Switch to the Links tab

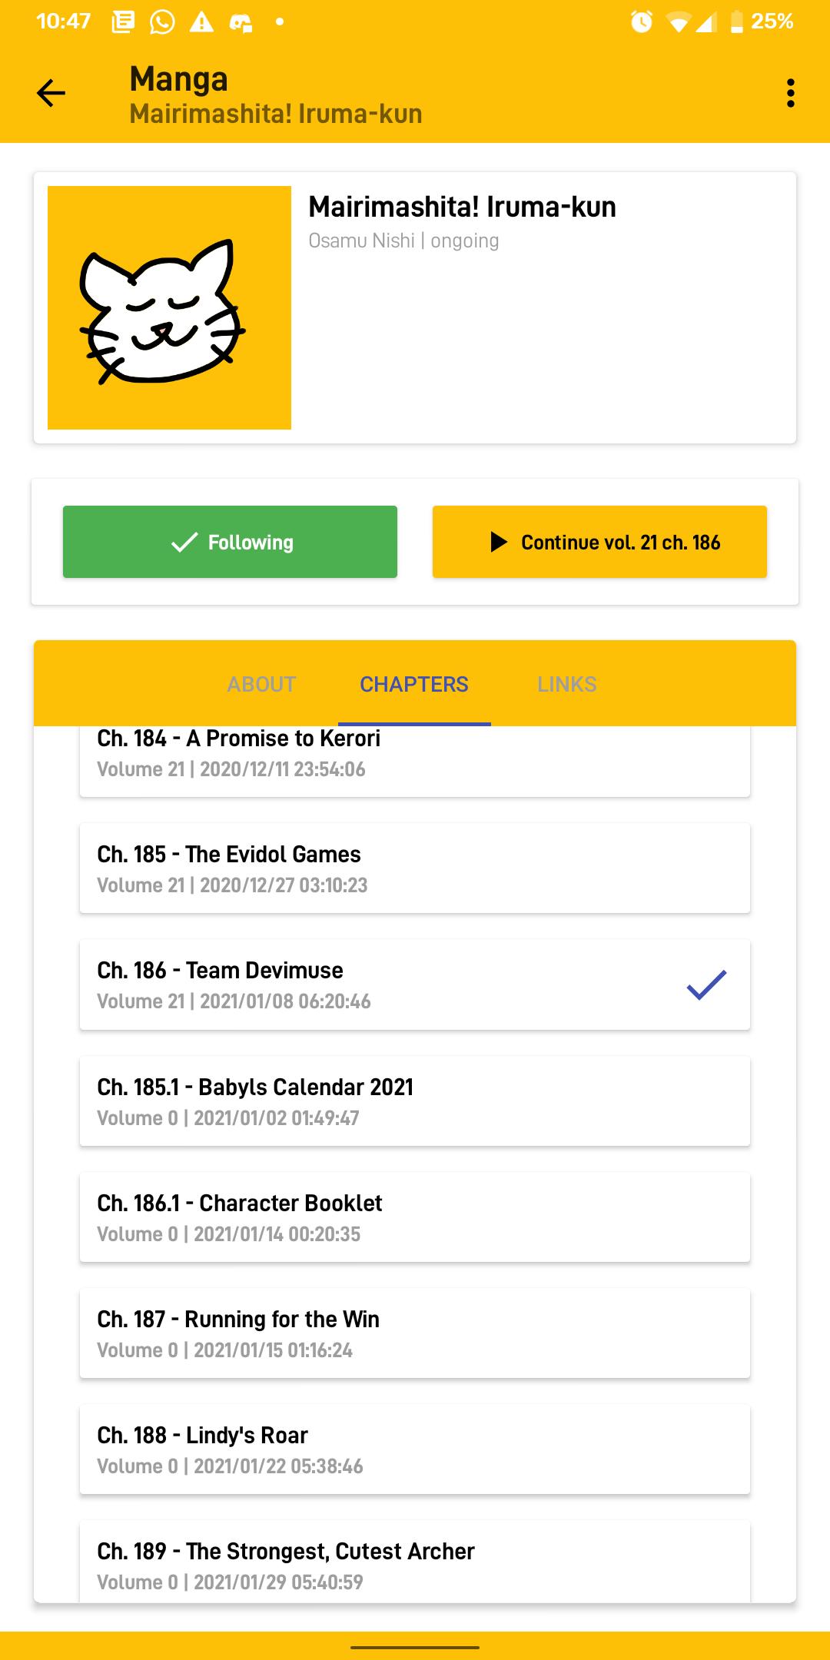click(566, 684)
